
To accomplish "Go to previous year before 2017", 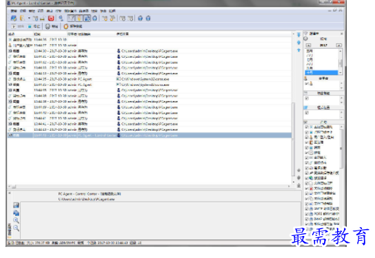I will click(x=309, y=45).
